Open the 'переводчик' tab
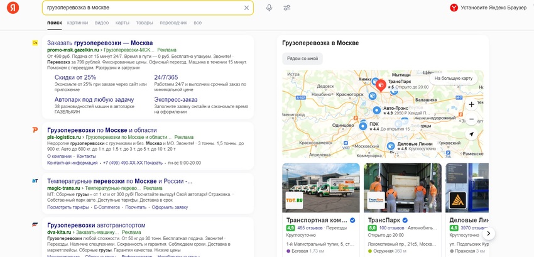This screenshot has height=257, width=534. 173,23
